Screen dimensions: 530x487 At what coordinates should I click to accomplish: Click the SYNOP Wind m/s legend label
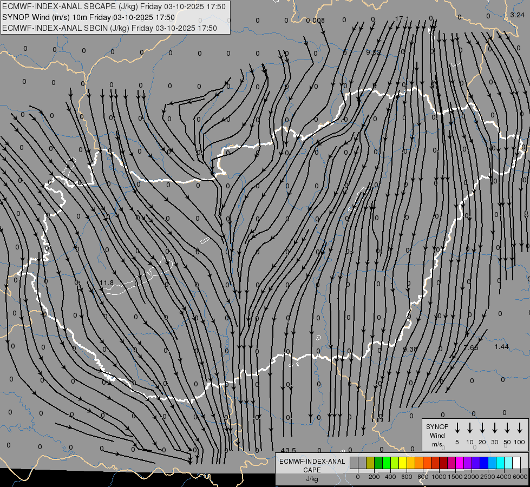tap(437, 435)
